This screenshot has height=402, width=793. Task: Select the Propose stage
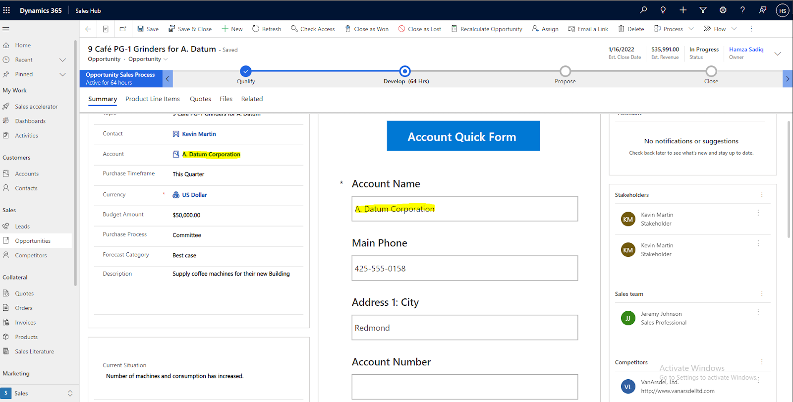[565, 71]
